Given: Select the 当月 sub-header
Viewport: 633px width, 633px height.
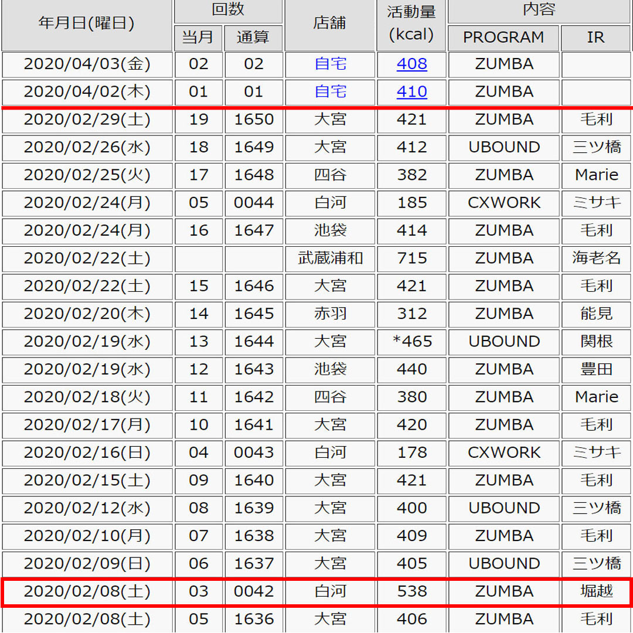Looking at the screenshot, I should tap(198, 38).
